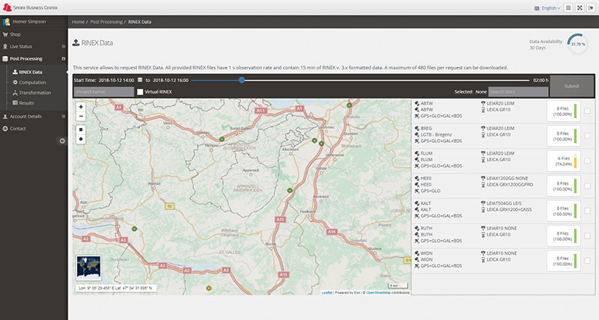Go to Home breadcrumb link
This screenshot has height=320, width=599.
click(x=79, y=22)
